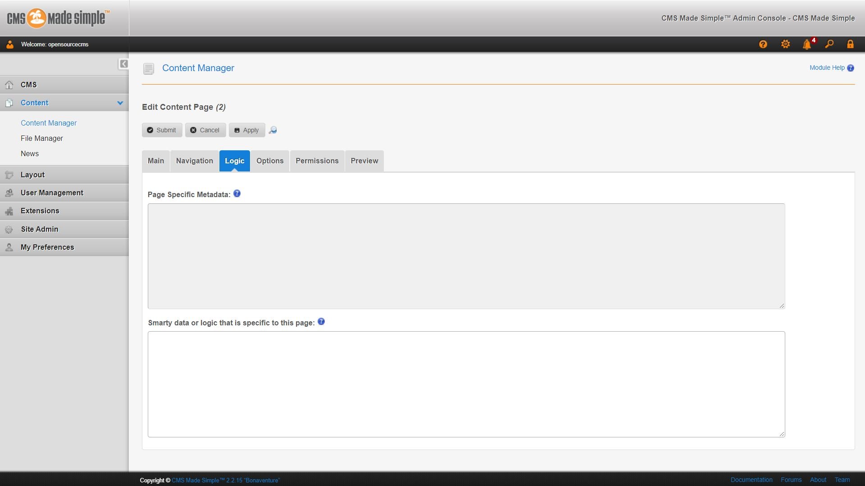Show help for Smarty data or logic
The image size is (865, 486).
click(321, 322)
